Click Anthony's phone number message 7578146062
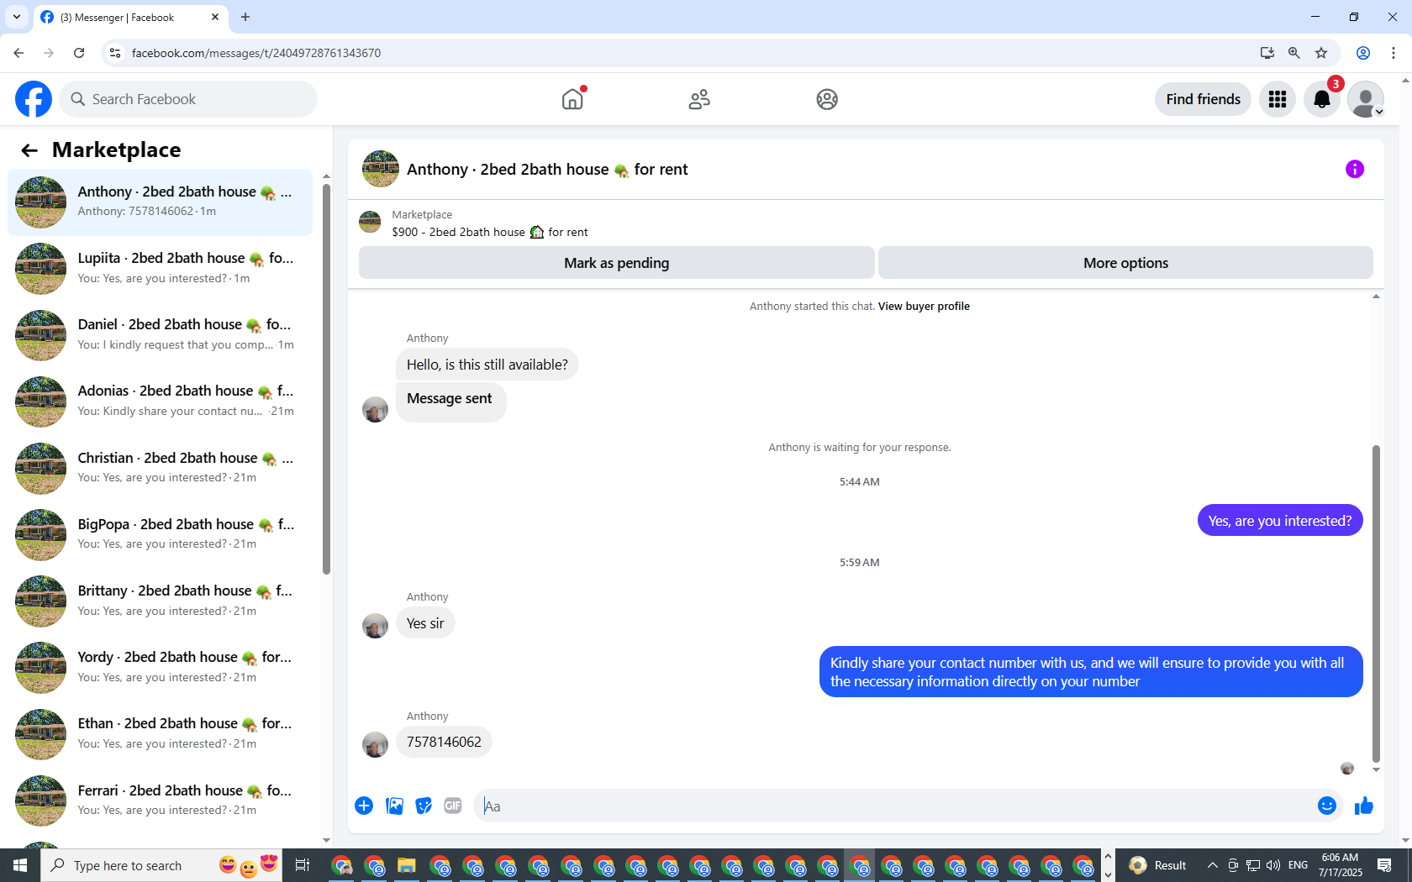The height and width of the screenshot is (882, 1412). tap(444, 743)
